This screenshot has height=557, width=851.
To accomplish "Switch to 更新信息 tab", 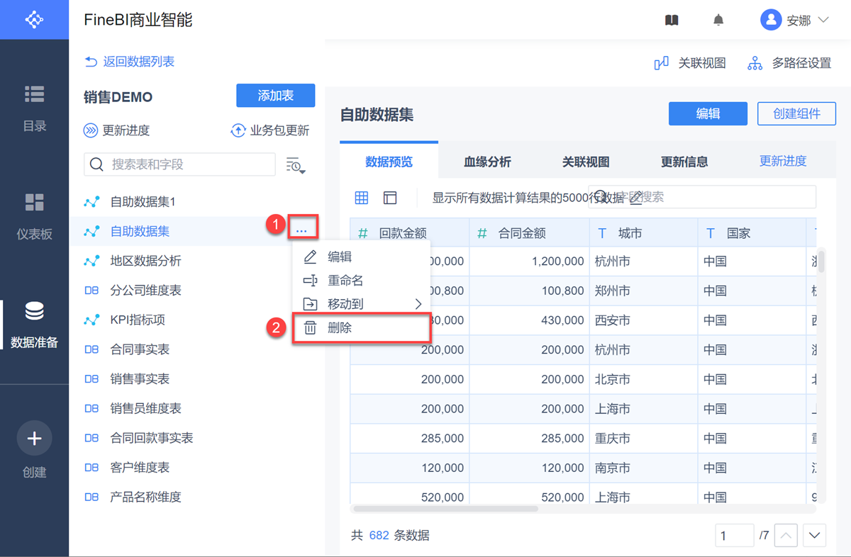I will pos(684,162).
